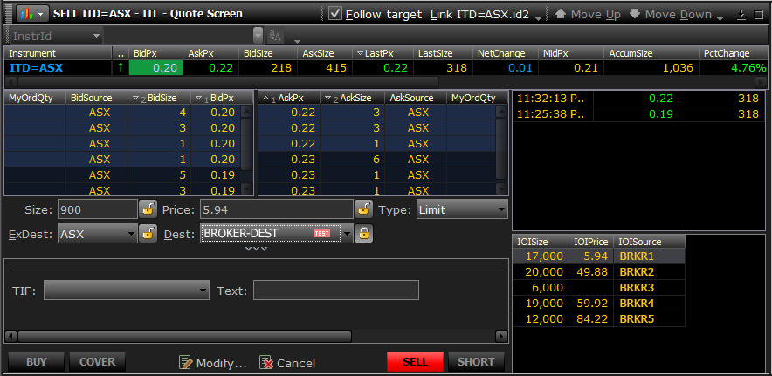Open the Type dropdown showing Limit
Viewport: 772px width, 376px height.
tap(461, 209)
